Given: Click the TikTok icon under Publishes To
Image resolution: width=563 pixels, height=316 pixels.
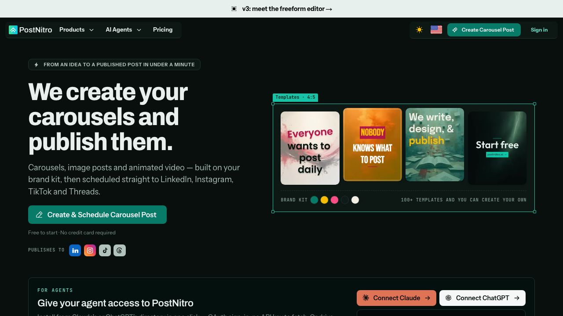Looking at the screenshot, I should [105, 251].
